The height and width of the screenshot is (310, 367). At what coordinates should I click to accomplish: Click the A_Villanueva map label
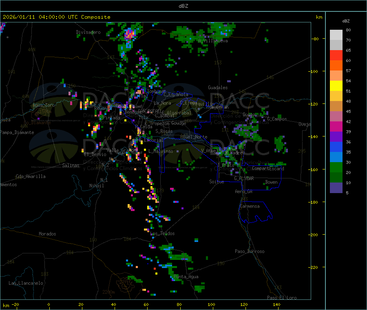(x=213, y=41)
